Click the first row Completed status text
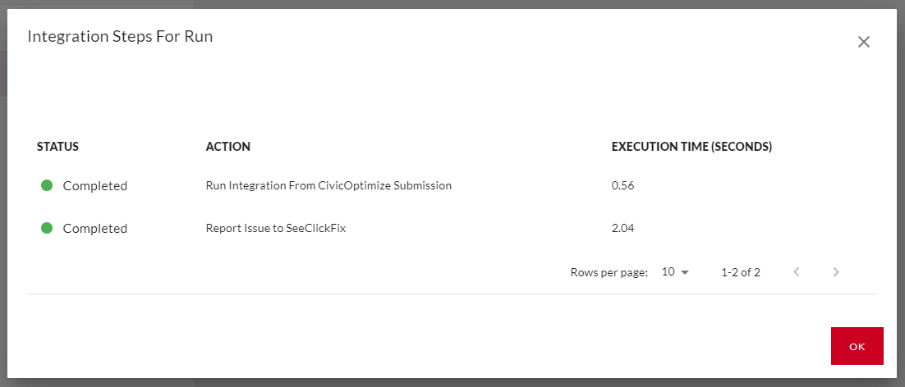 95,186
